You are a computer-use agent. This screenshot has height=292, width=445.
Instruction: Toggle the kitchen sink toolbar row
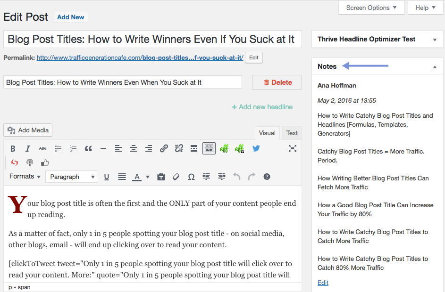pos(209,148)
